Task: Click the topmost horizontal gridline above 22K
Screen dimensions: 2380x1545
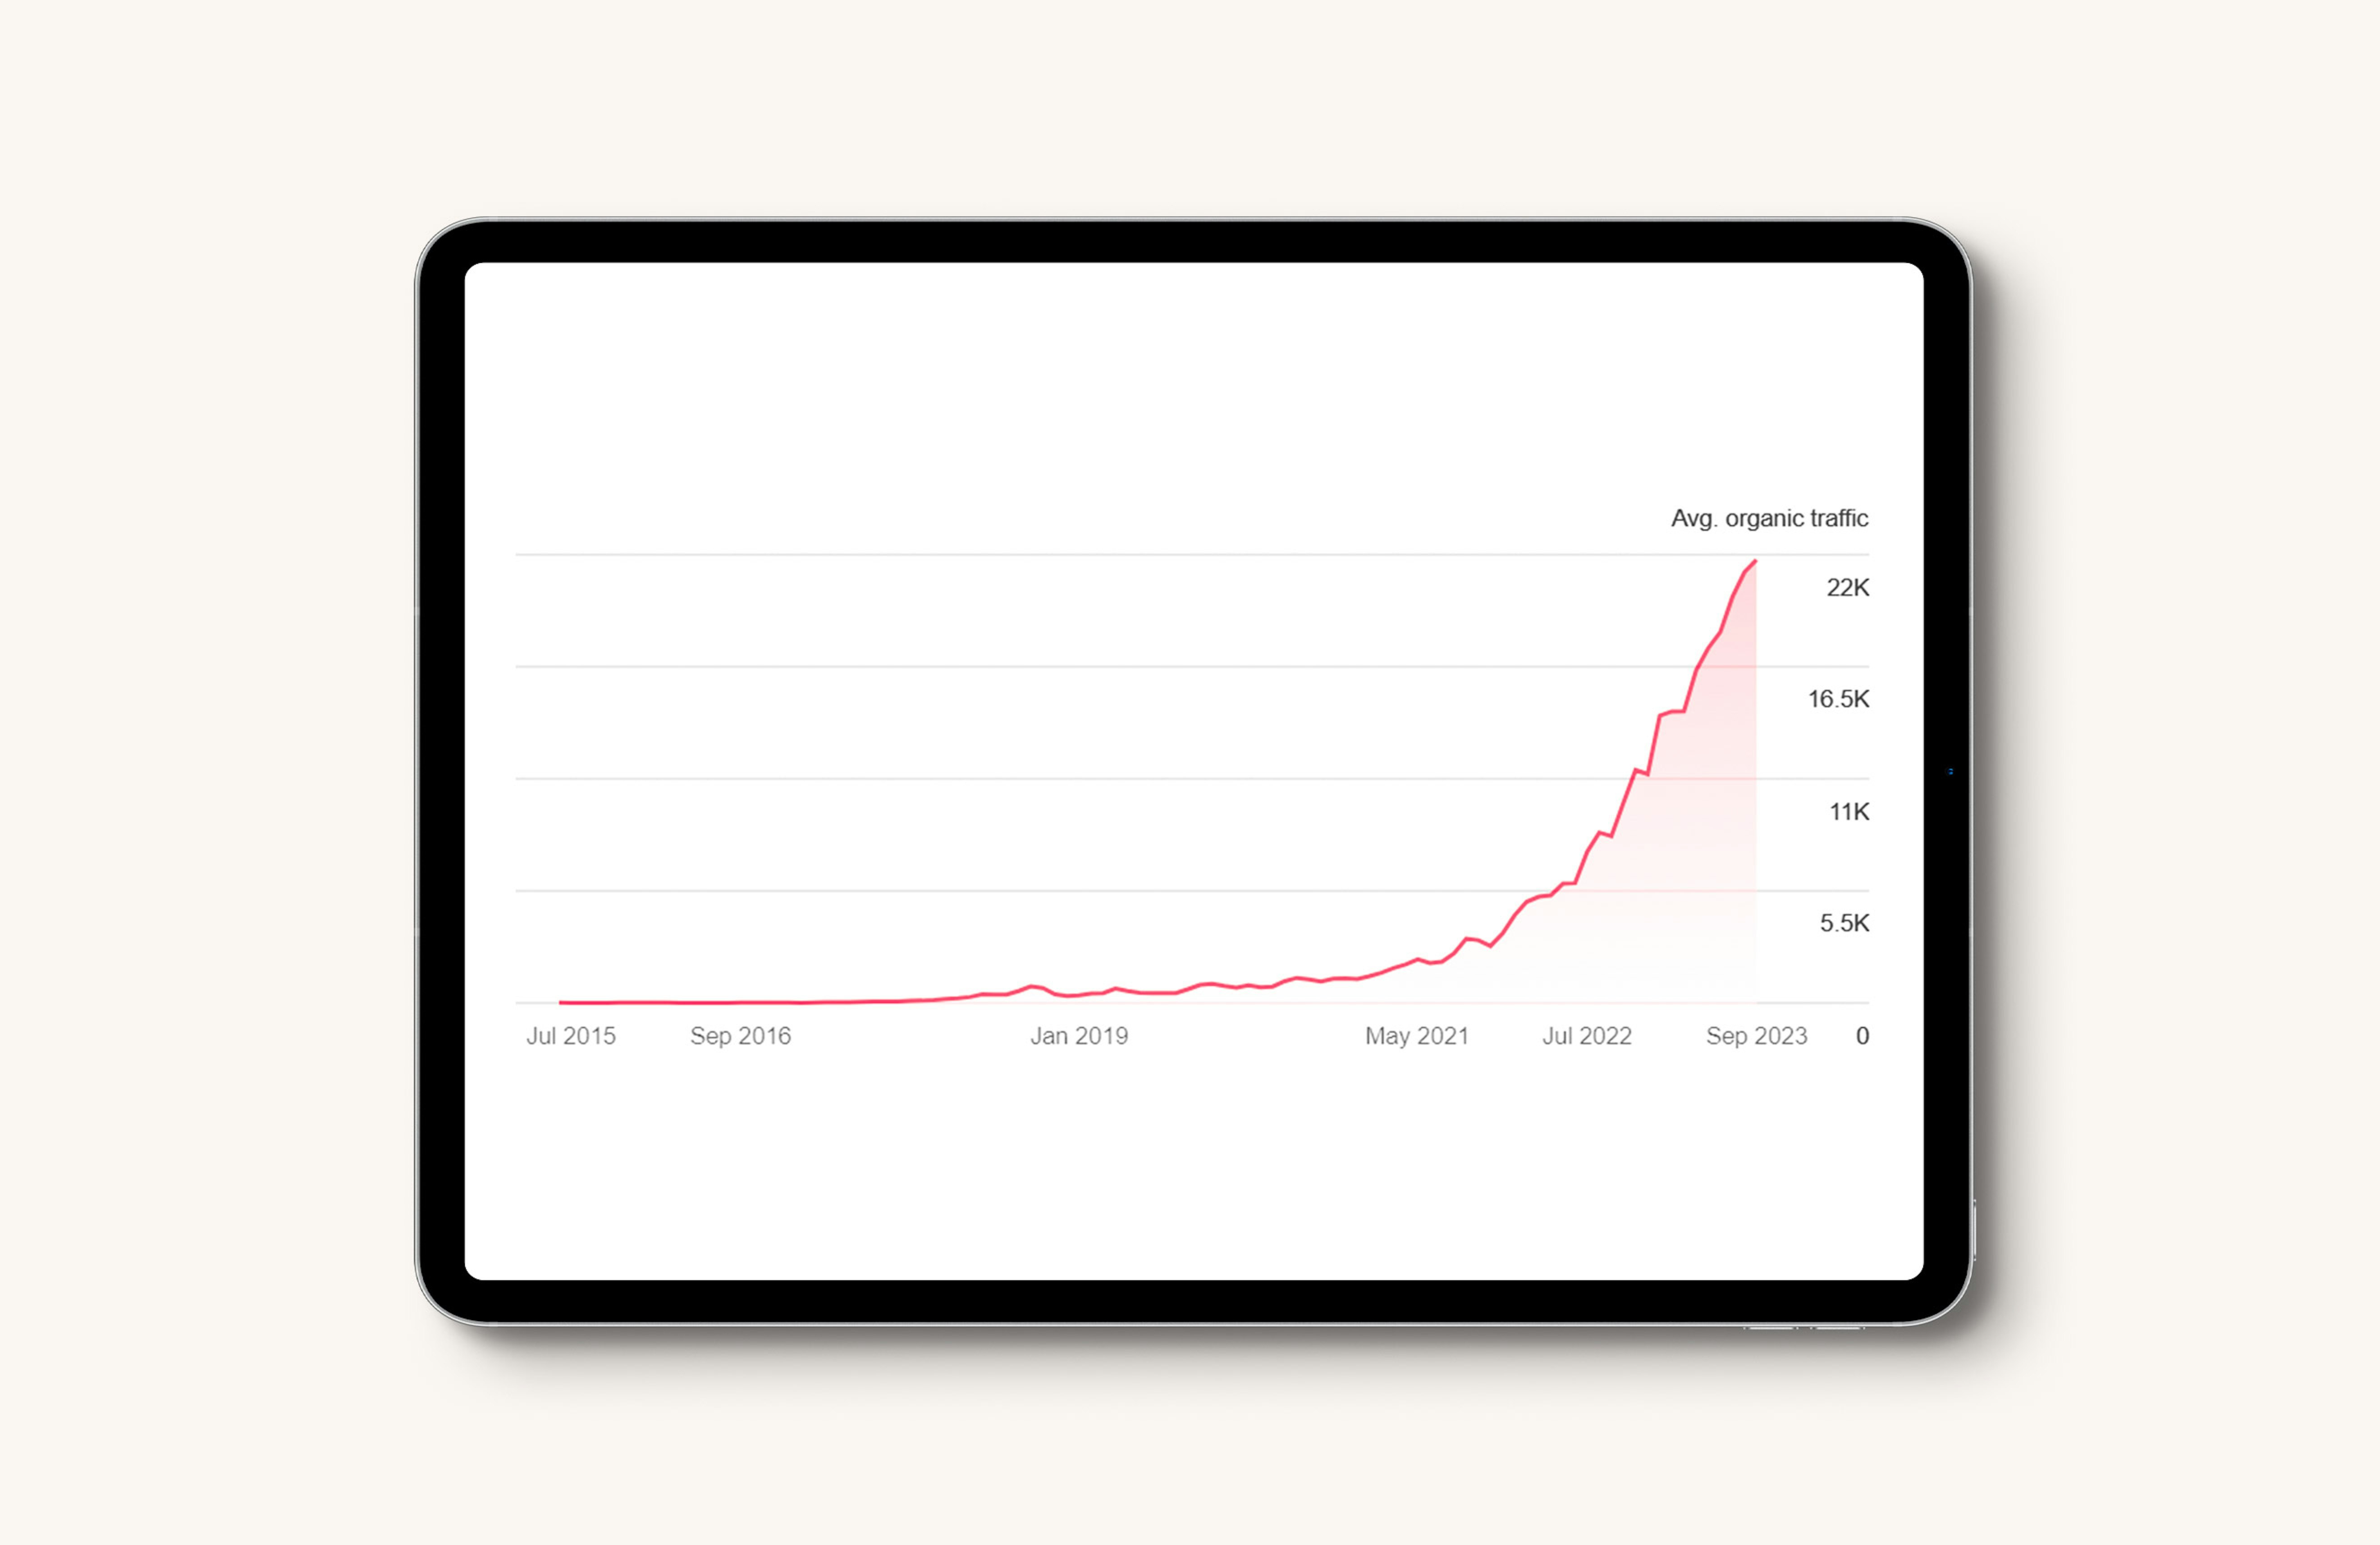Action: coord(1100,554)
